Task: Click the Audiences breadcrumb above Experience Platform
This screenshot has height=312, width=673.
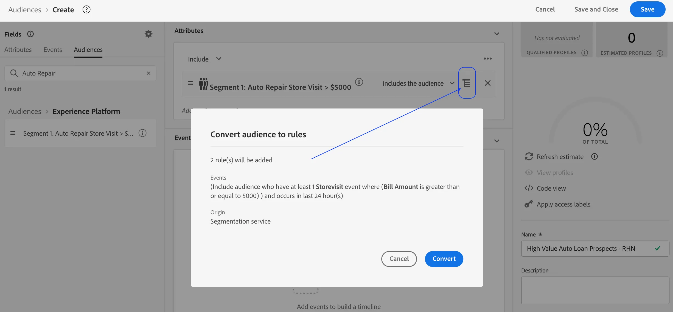Action: point(25,112)
